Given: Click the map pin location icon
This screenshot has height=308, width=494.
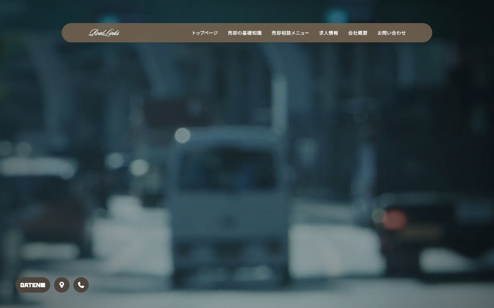Looking at the screenshot, I should [62, 285].
